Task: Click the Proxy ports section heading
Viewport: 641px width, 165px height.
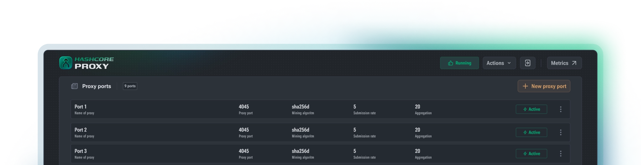Action: pyautogui.click(x=96, y=86)
